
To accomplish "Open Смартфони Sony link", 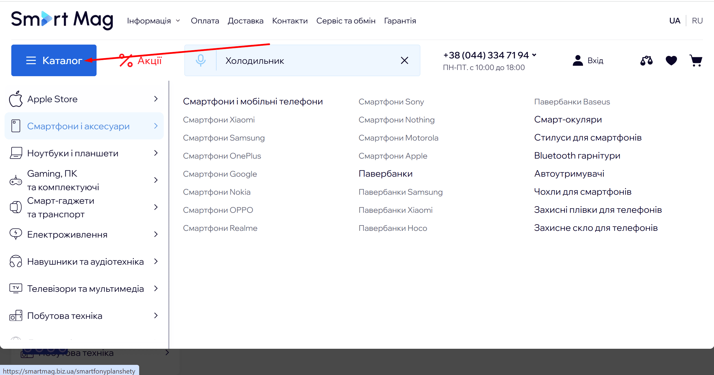I will click(x=391, y=102).
